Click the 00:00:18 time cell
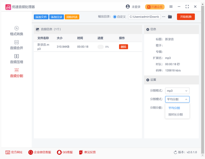Screen dimensions: 205x159 pos(83,47)
